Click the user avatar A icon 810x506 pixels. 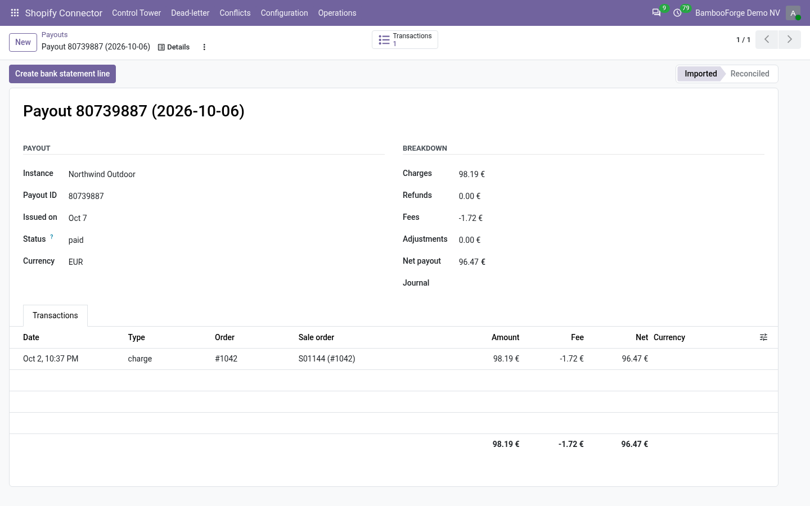[793, 13]
